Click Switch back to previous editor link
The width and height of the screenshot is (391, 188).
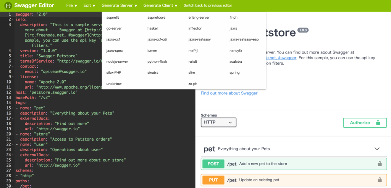208,5
